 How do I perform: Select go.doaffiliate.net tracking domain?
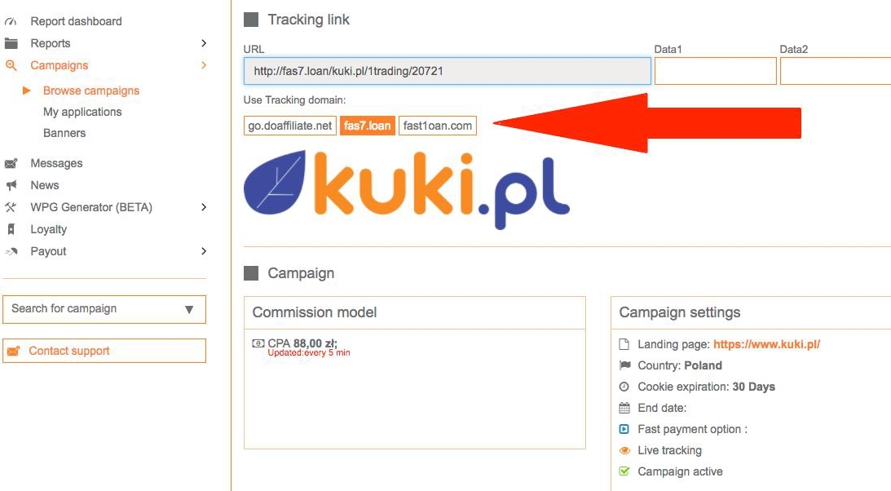point(290,126)
